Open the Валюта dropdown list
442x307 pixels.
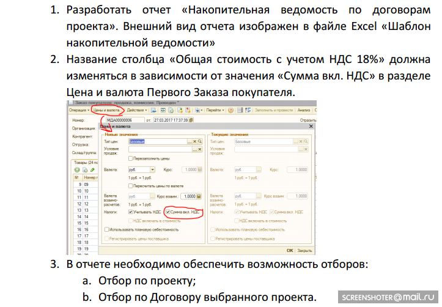tap(152, 169)
